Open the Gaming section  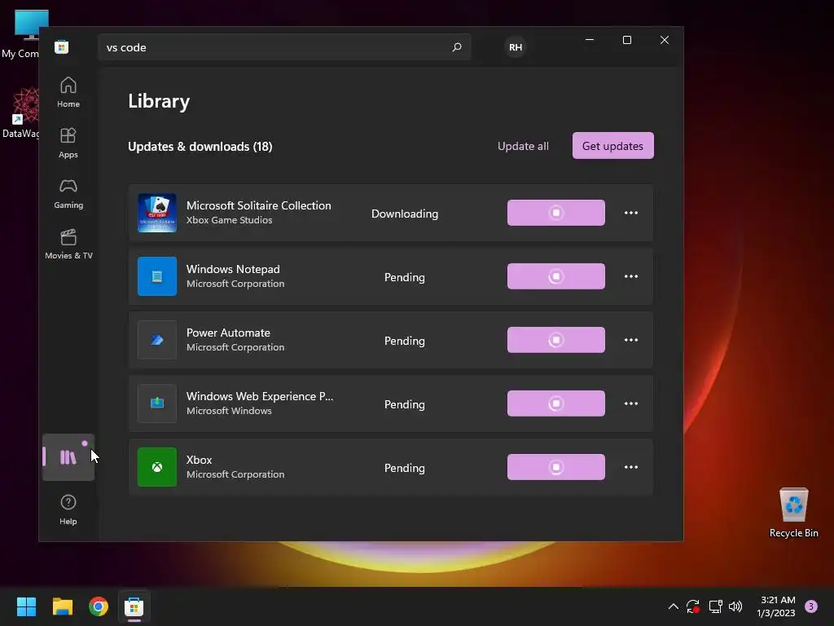68,193
